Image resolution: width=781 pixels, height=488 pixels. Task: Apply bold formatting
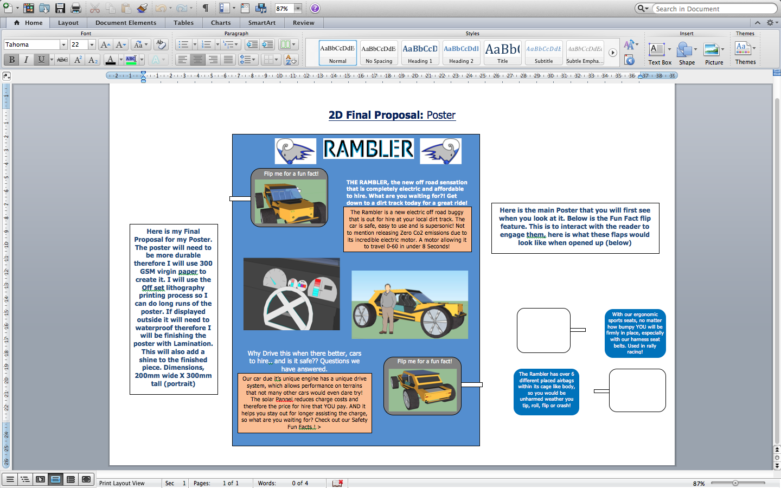(x=11, y=60)
